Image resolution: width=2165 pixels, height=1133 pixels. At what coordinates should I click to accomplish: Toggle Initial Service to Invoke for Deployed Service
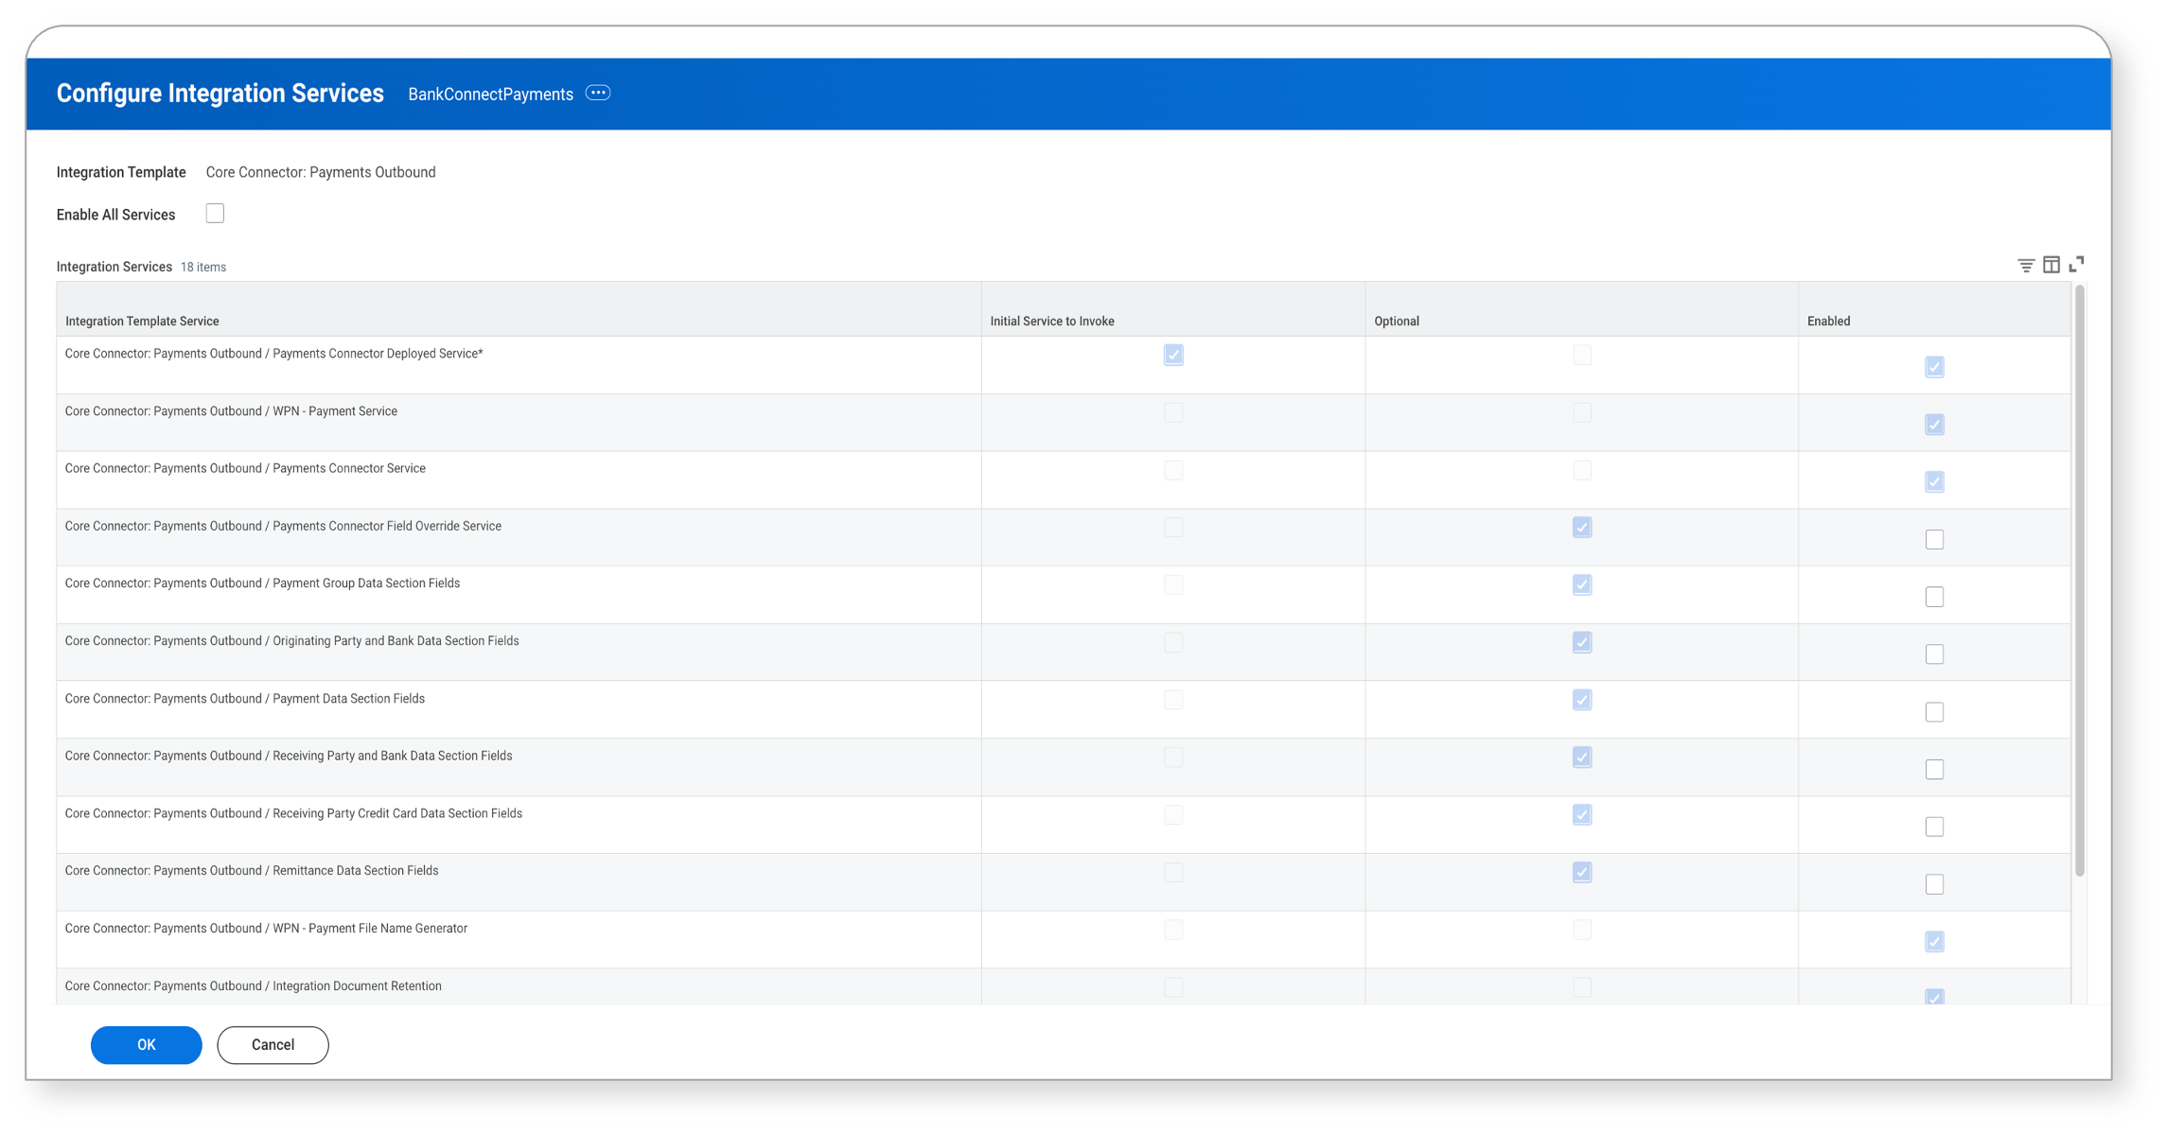click(1173, 355)
